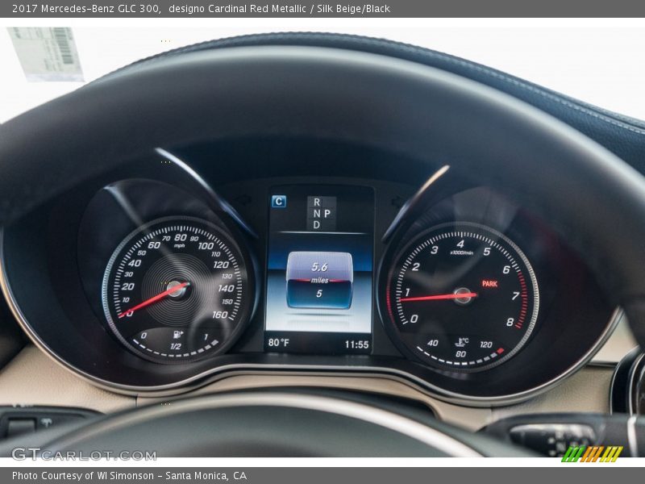Viewport: 645px width, 484px height.
Task: Click the speedometer needle hub
Action: click(x=177, y=289)
